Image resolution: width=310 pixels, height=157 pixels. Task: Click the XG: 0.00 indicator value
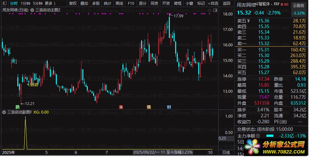(41, 112)
